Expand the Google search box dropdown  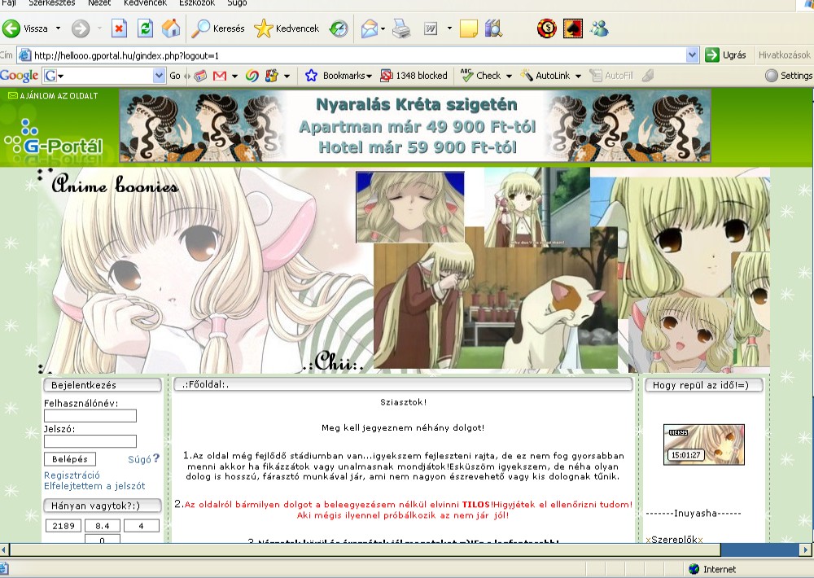coord(160,76)
